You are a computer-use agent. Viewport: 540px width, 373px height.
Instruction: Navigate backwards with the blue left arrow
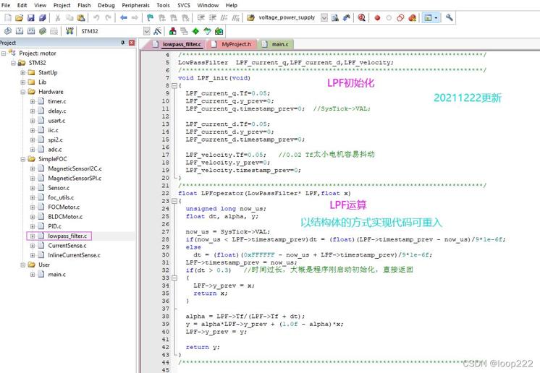pos(123,18)
